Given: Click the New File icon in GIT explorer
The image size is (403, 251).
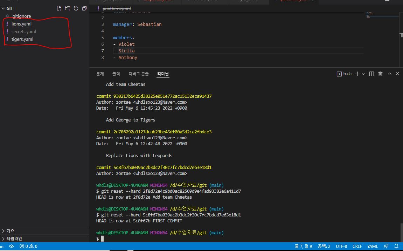Looking at the screenshot, I should pyautogui.click(x=59, y=8).
